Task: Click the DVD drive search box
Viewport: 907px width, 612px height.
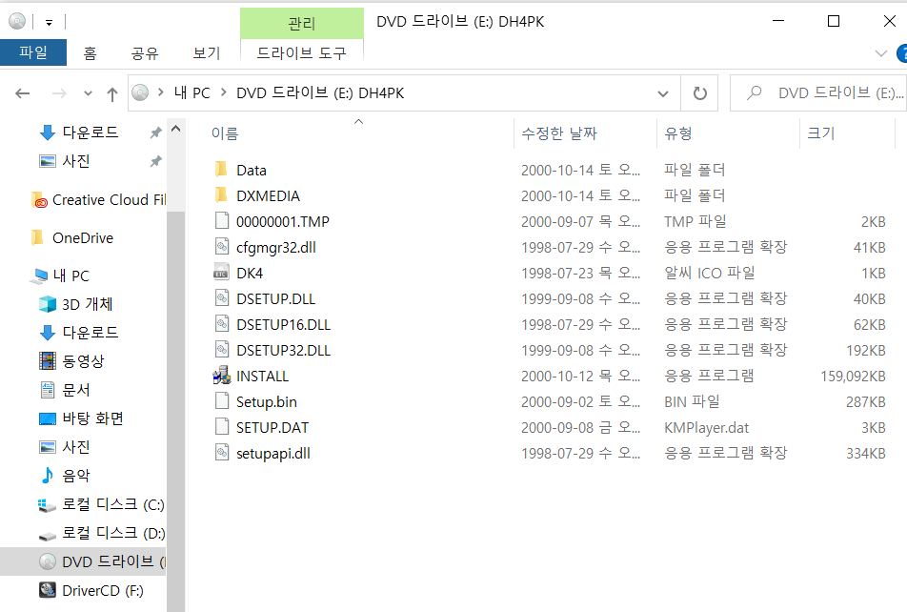Action: click(x=818, y=93)
